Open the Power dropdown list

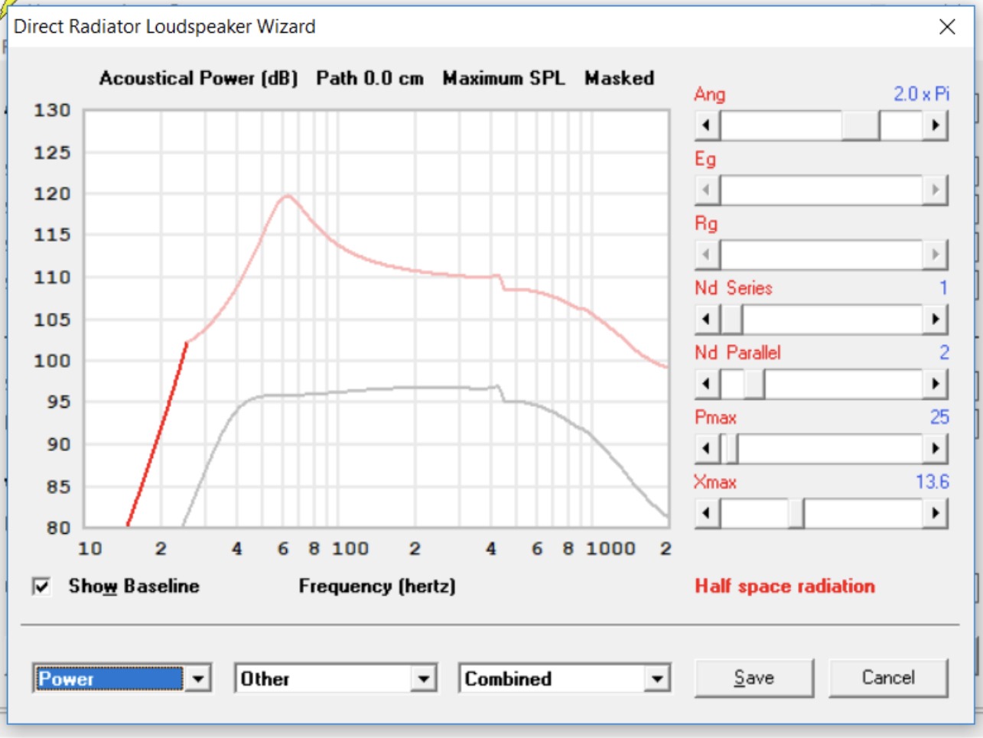pyautogui.click(x=198, y=678)
